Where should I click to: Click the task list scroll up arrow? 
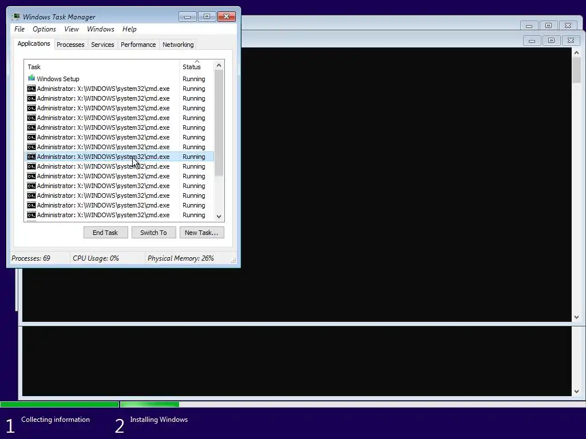coord(219,65)
